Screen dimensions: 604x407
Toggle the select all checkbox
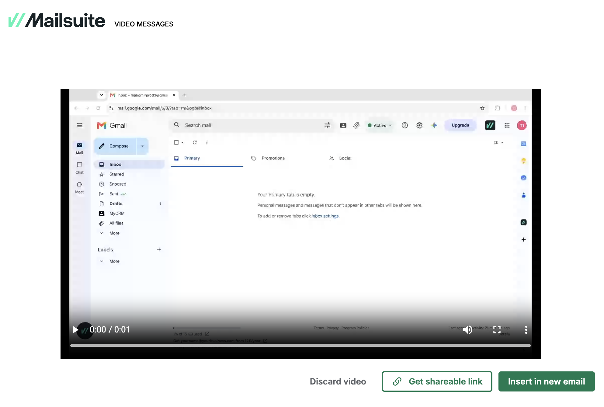point(176,142)
